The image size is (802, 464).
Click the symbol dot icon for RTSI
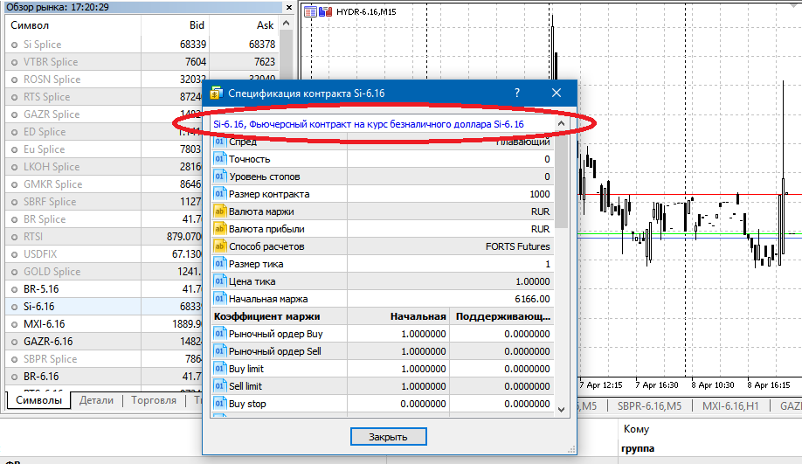pyautogui.click(x=14, y=238)
